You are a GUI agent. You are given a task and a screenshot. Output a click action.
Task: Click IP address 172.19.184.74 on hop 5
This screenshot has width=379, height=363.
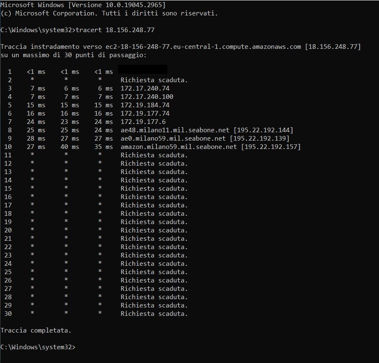[x=145, y=105]
